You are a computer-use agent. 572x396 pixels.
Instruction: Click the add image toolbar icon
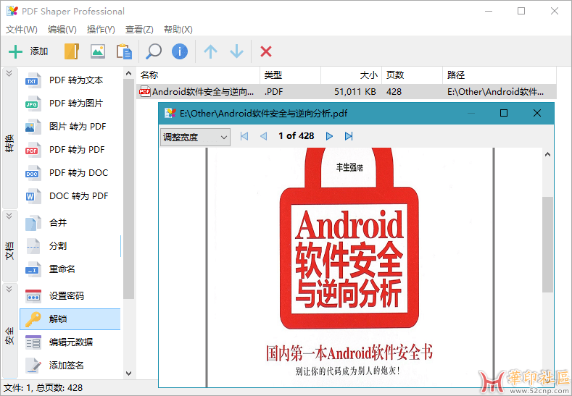[98, 51]
